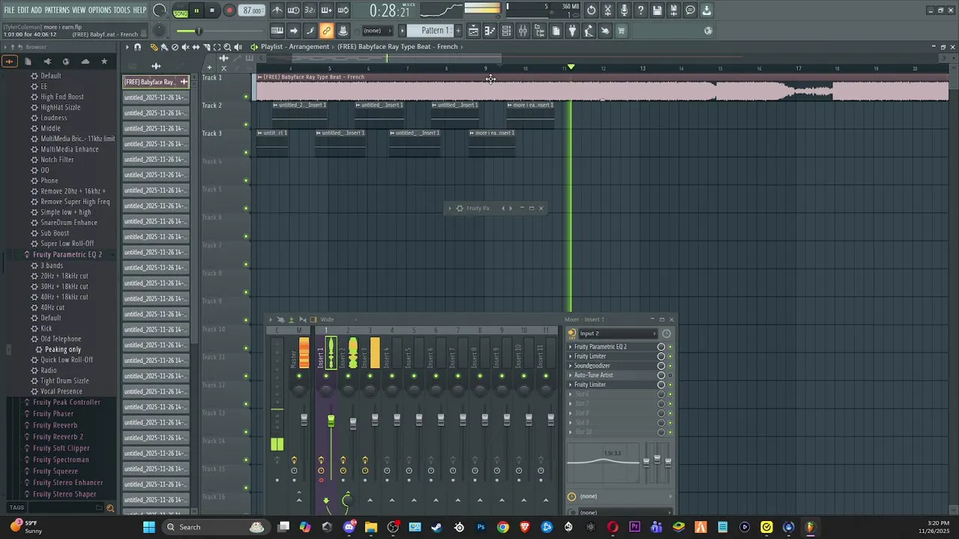Viewport: 959px width, 539px height.
Task: Open the metronome icon in the toolbar
Action: click(277, 10)
